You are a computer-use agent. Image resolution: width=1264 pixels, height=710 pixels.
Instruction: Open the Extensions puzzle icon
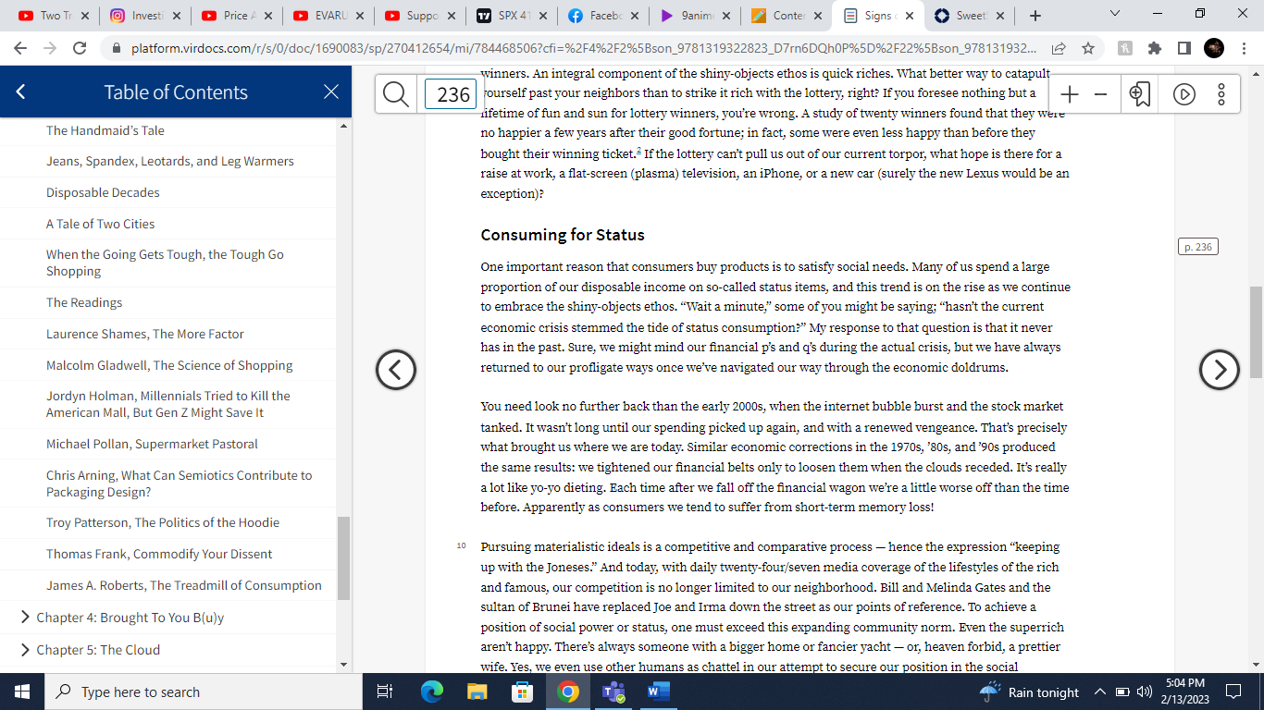point(1154,48)
